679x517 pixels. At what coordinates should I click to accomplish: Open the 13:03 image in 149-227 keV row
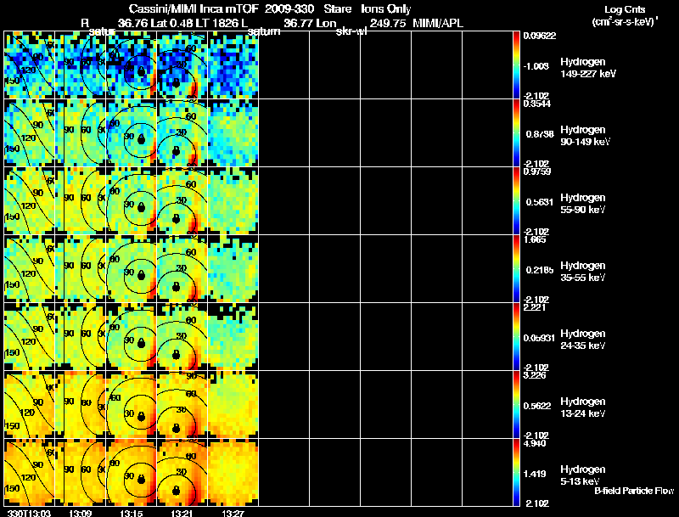tap(30, 65)
